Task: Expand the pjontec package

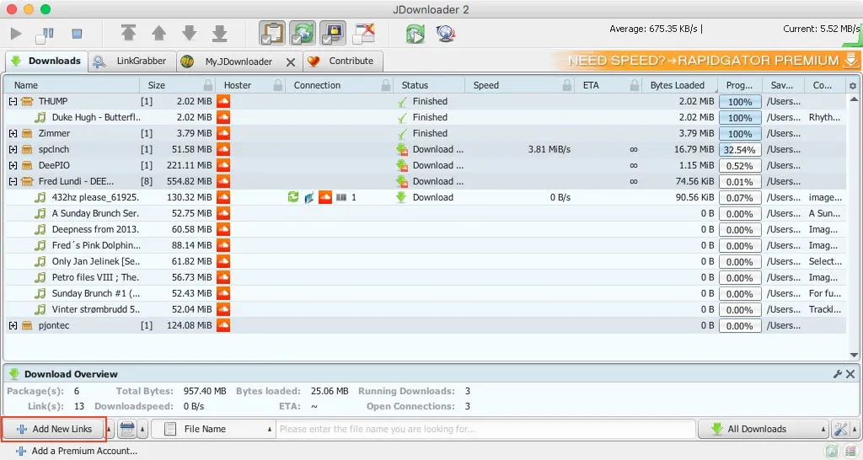Action: pos(13,325)
